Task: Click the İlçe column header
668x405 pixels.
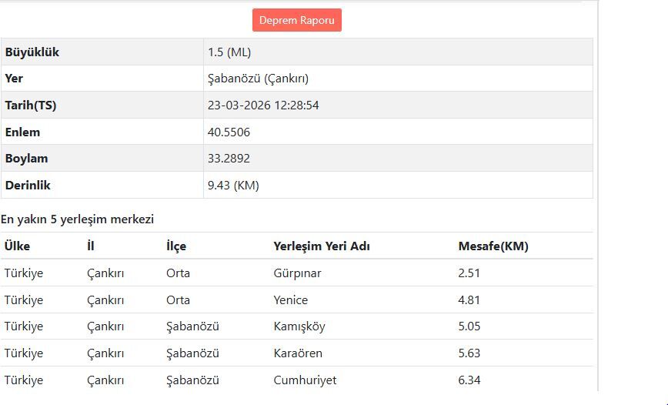Action: 176,246
